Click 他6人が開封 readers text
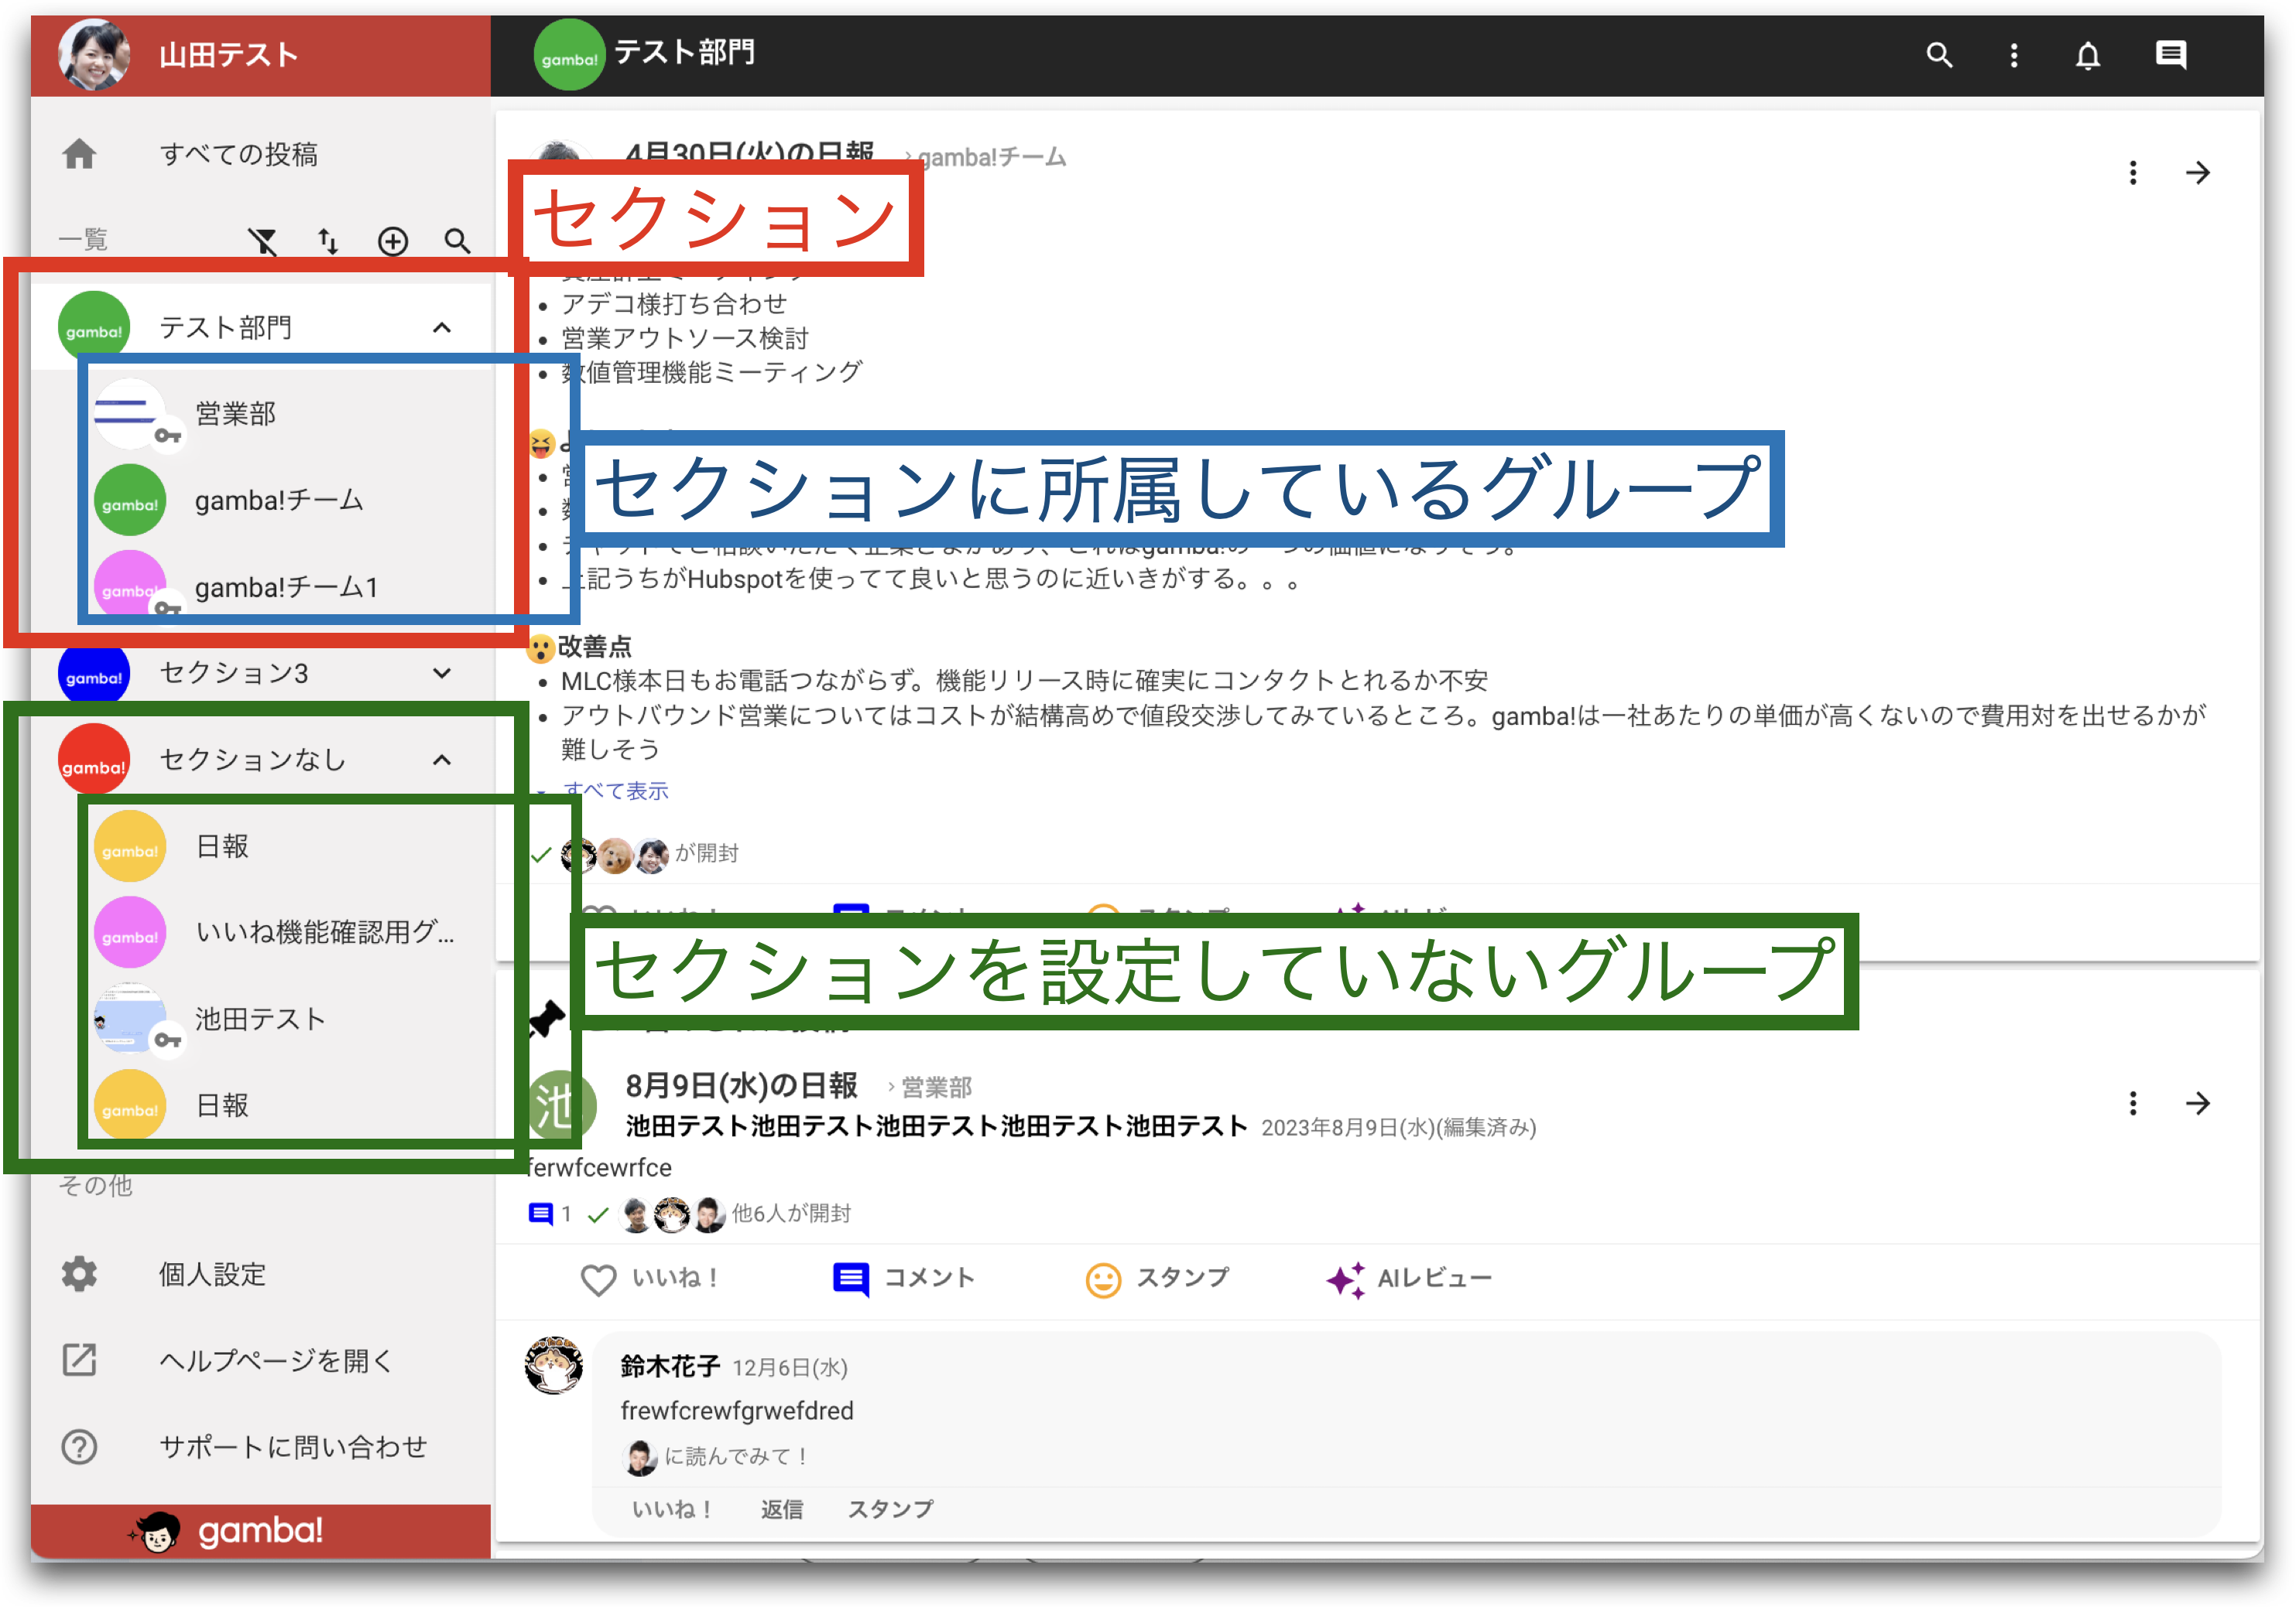2296x1609 pixels. tap(791, 1214)
